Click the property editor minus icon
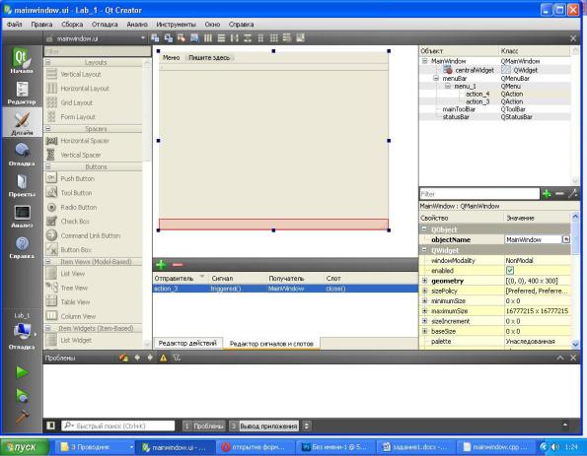The image size is (587, 456). point(559,194)
